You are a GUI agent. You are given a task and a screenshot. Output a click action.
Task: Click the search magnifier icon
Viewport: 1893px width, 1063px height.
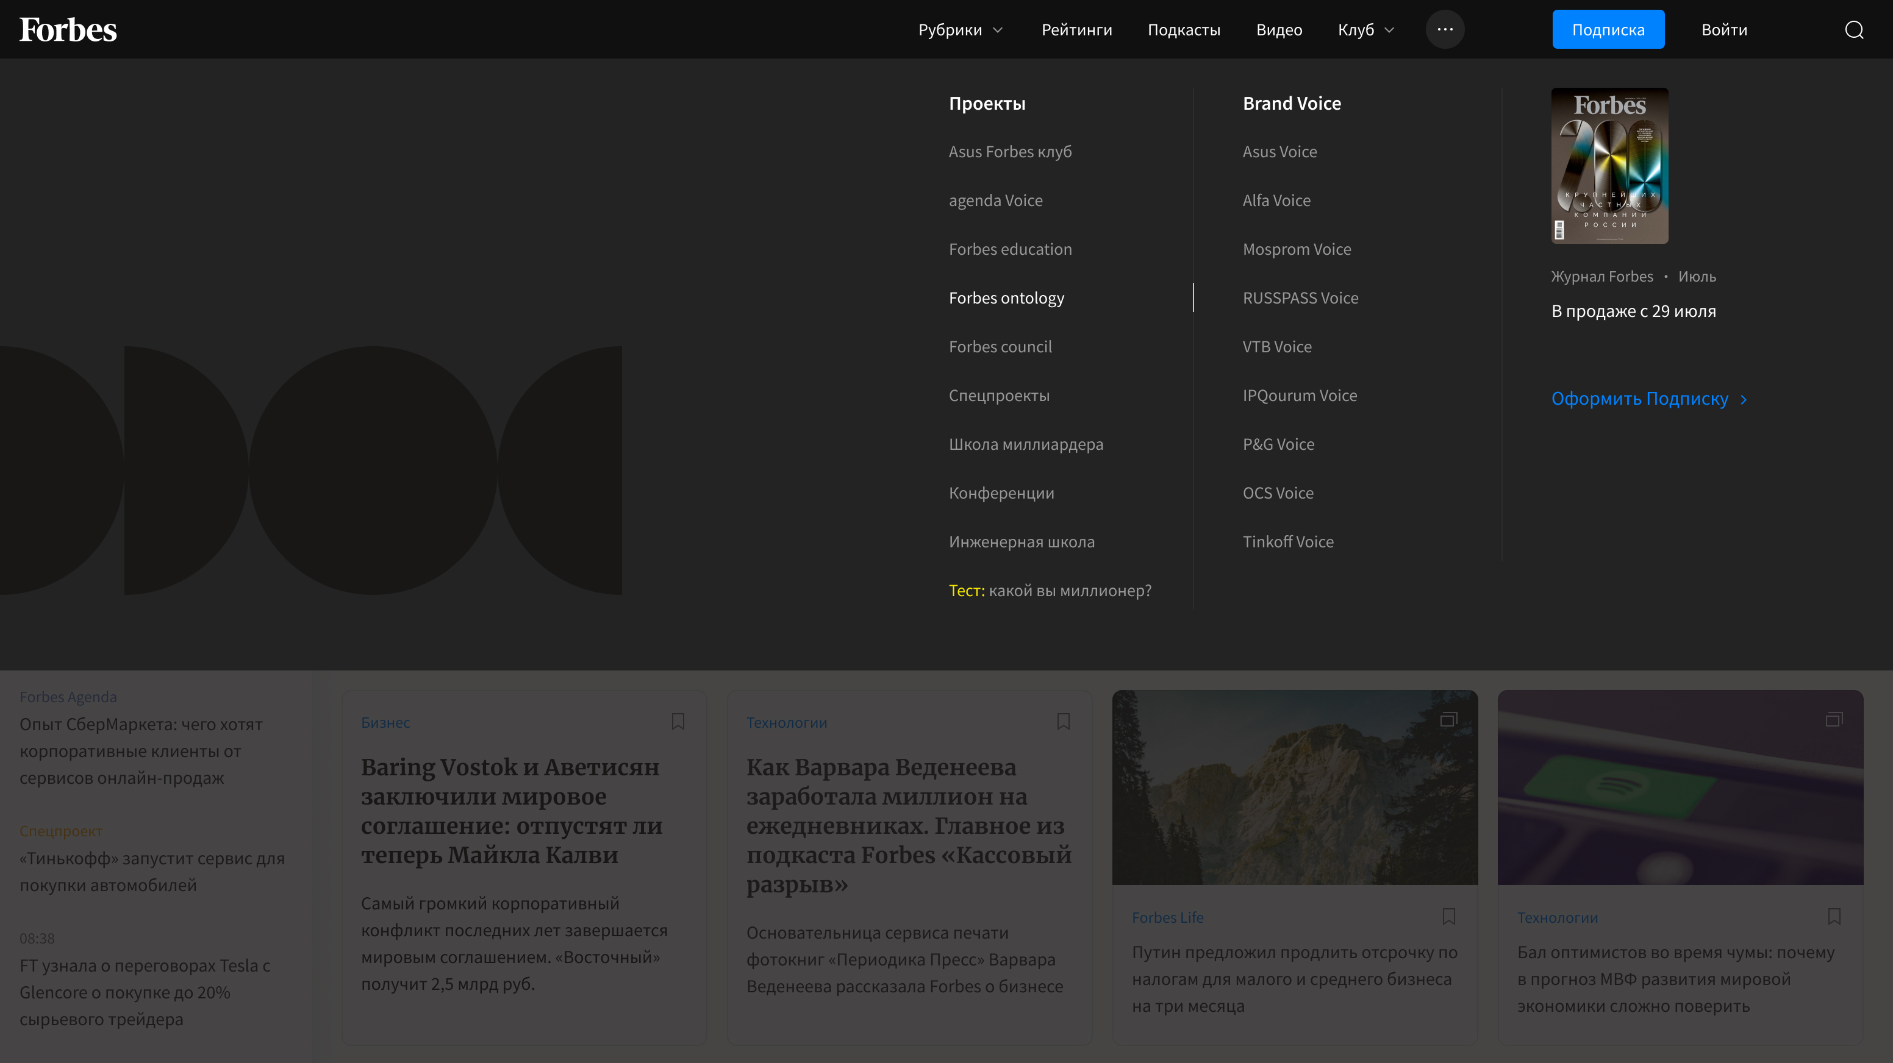pos(1853,30)
